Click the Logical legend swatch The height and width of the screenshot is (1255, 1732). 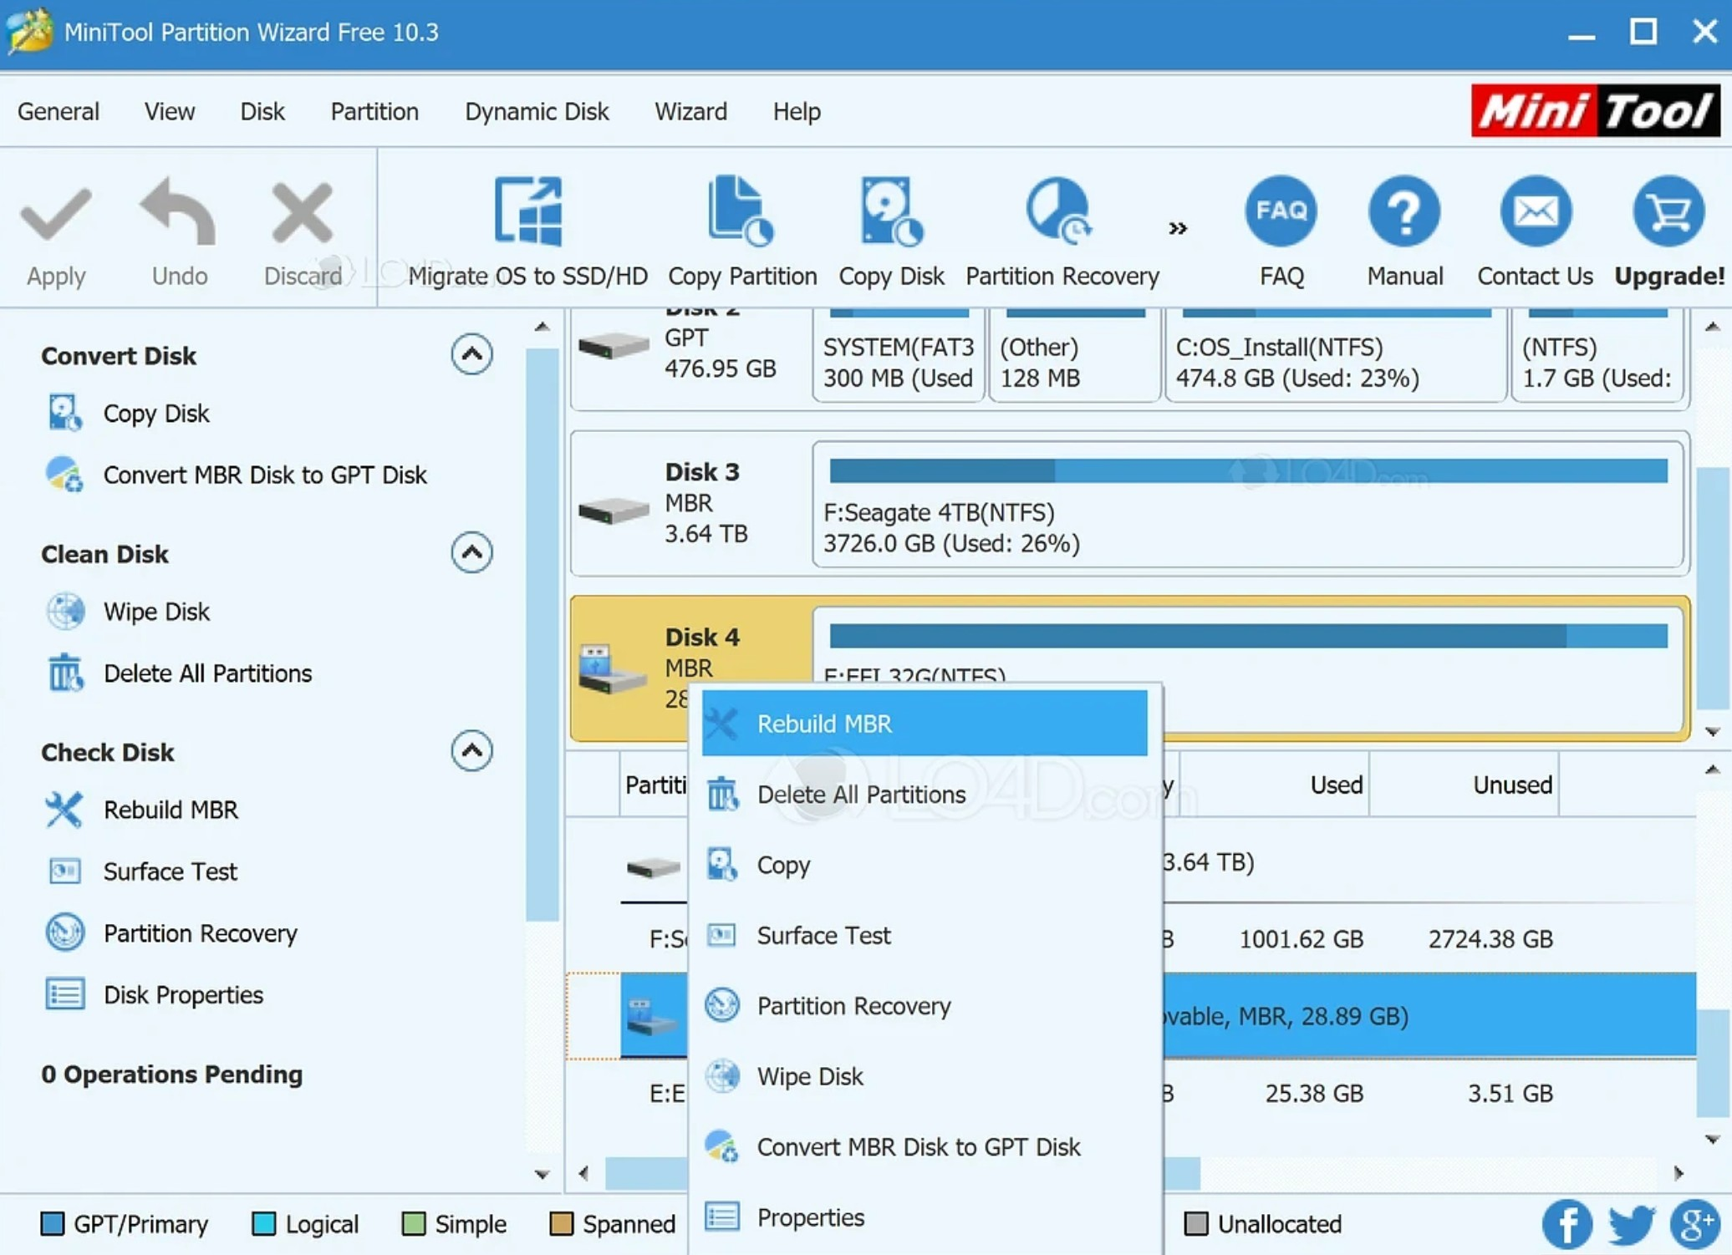click(263, 1224)
